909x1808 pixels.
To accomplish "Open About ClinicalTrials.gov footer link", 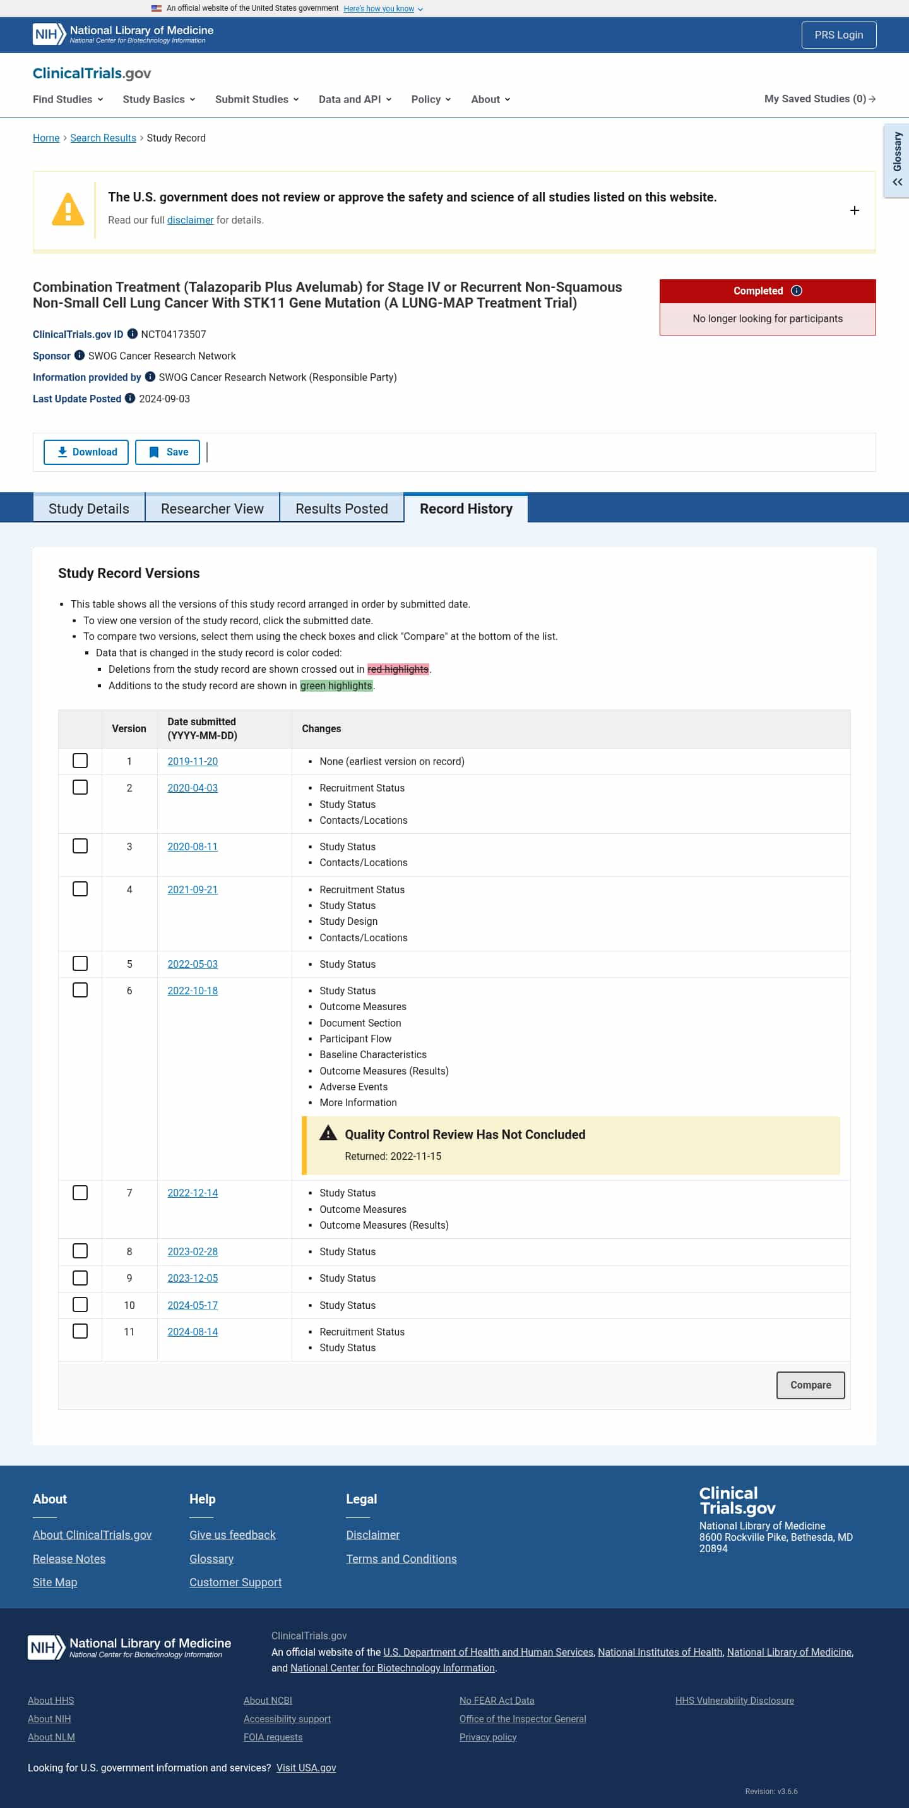I will pyautogui.click(x=93, y=1535).
